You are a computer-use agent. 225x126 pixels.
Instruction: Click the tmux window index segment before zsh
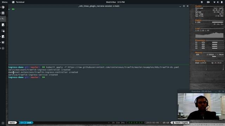click(x=22, y=122)
